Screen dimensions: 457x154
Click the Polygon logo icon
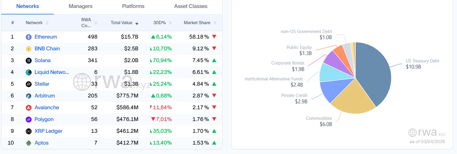pyautogui.click(x=29, y=120)
